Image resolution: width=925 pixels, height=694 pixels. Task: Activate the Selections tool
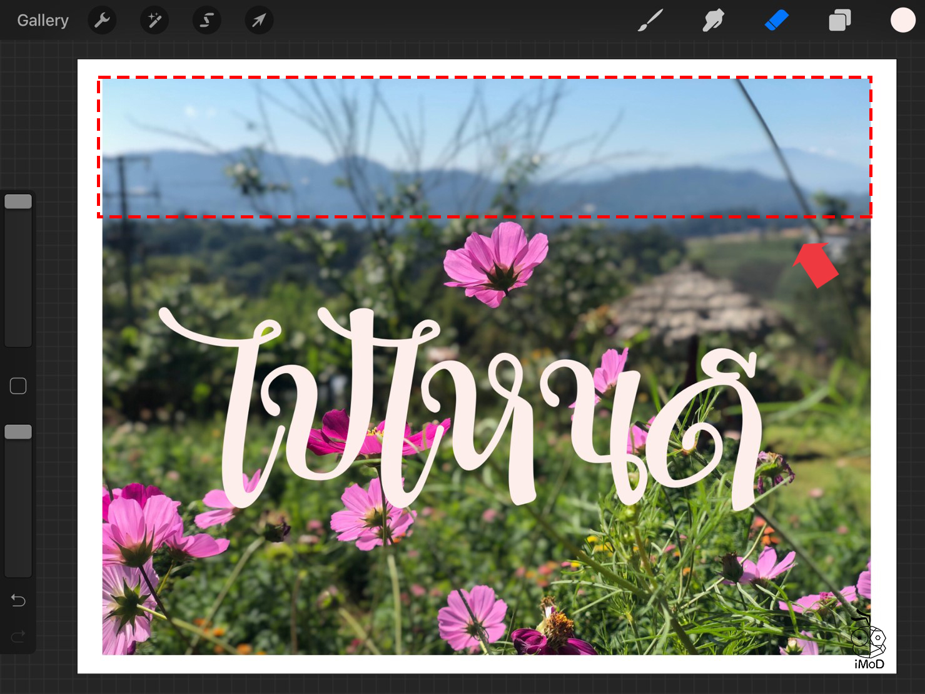pyautogui.click(x=206, y=19)
